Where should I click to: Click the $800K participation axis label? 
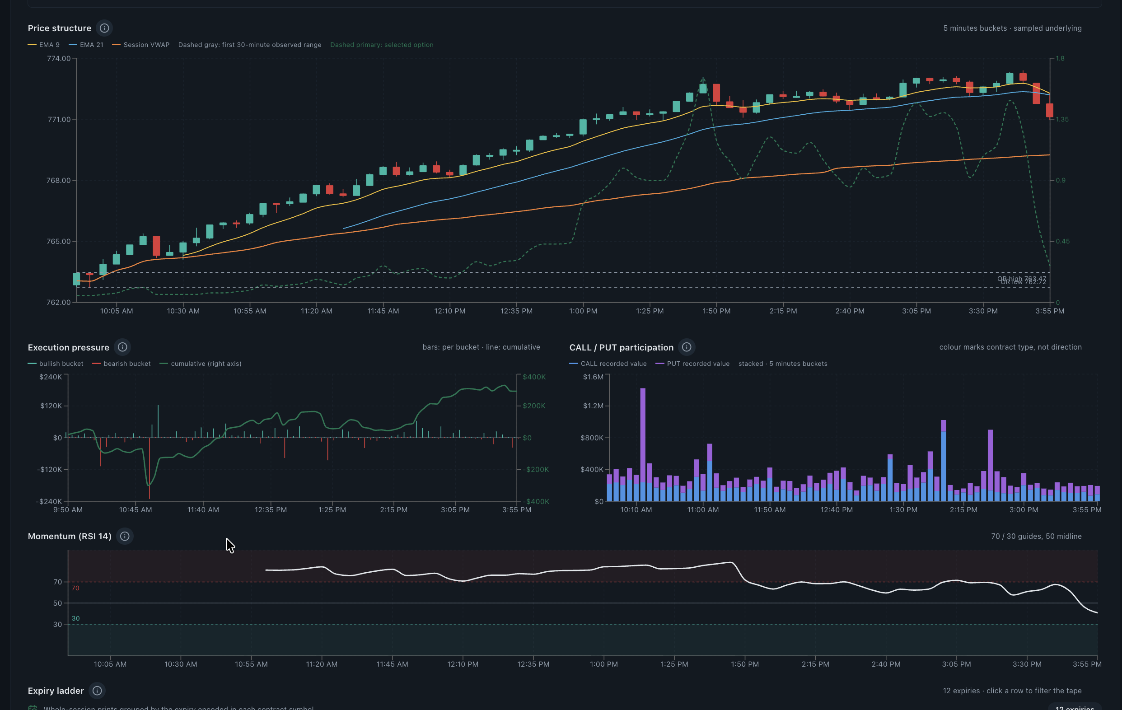point(592,438)
